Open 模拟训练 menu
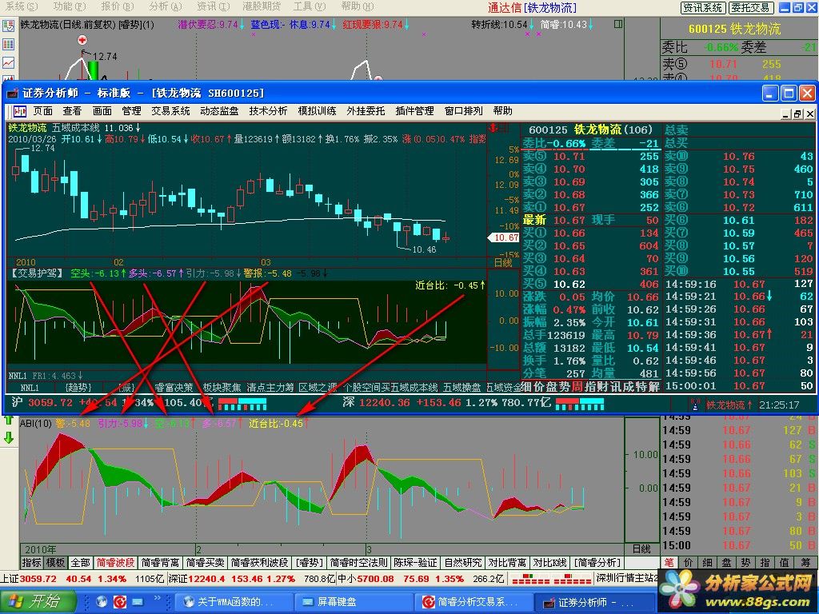Viewport: 819px width, 614px height. [317, 111]
